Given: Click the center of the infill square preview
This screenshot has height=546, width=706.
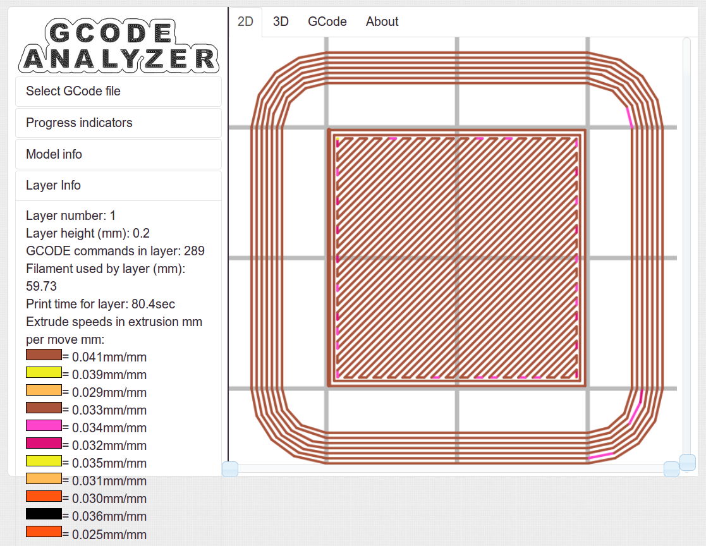Looking at the screenshot, I should point(457,258).
